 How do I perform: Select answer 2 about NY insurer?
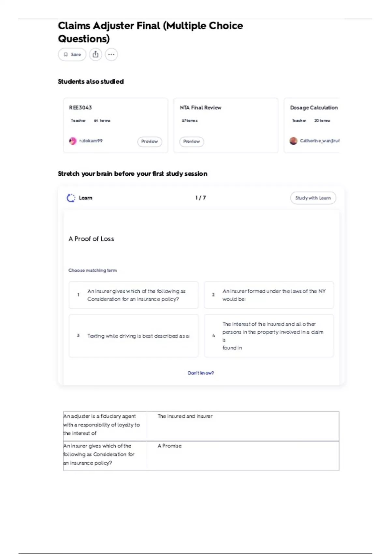coord(269,295)
